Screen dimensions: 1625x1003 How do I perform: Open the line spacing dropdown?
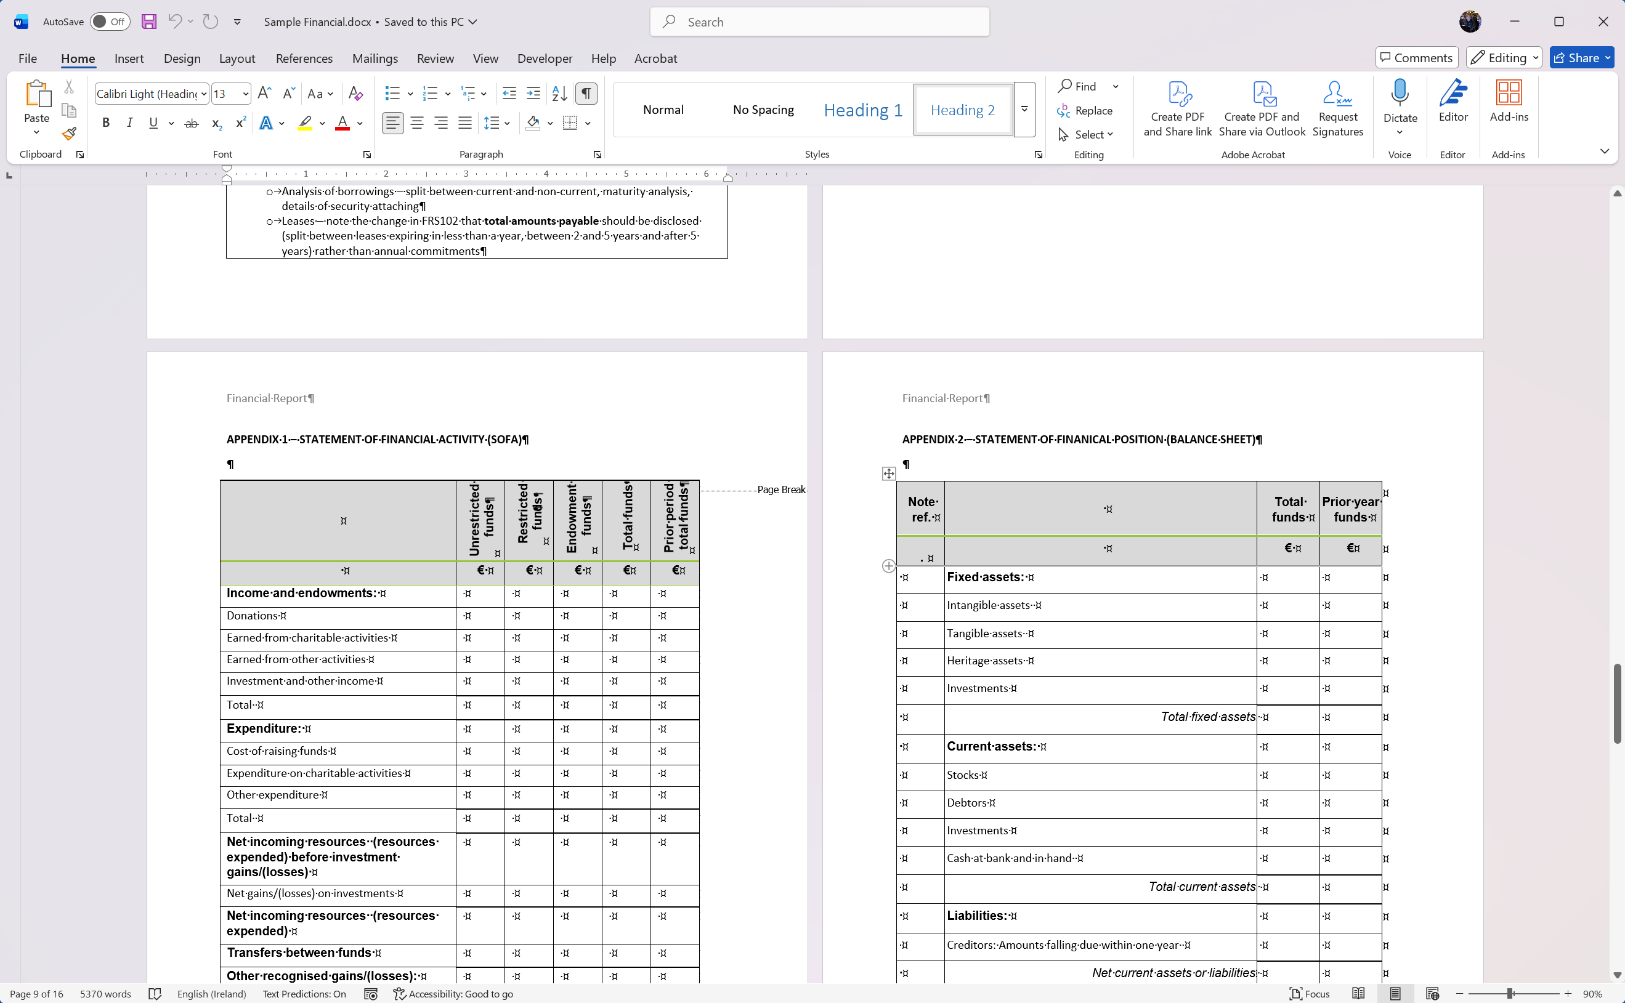(496, 123)
